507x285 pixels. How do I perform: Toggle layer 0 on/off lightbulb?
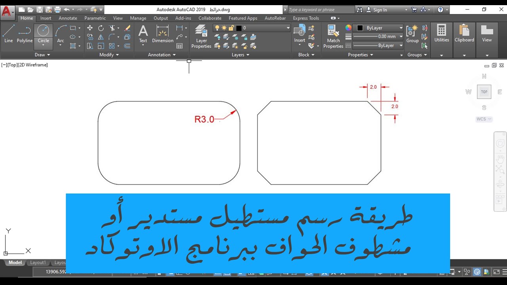point(217,28)
